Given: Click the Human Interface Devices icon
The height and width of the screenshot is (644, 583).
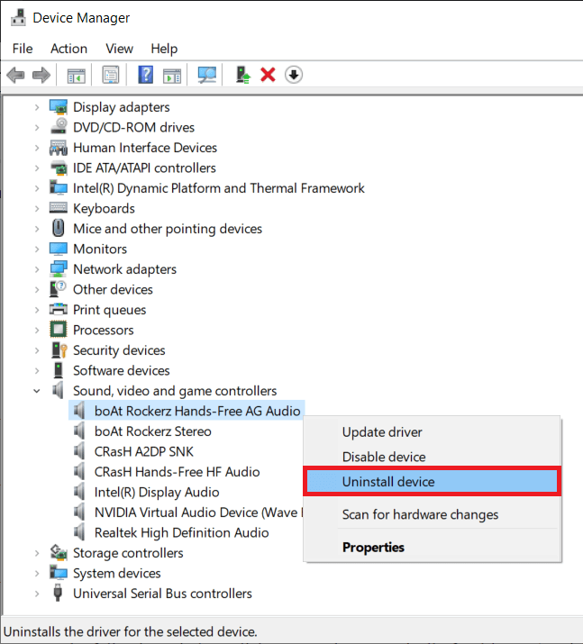Looking at the screenshot, I should point(59,148).
